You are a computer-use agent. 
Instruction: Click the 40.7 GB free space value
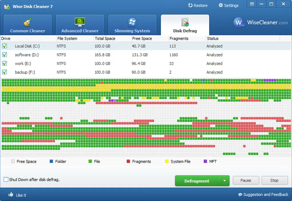click(139, 46)
